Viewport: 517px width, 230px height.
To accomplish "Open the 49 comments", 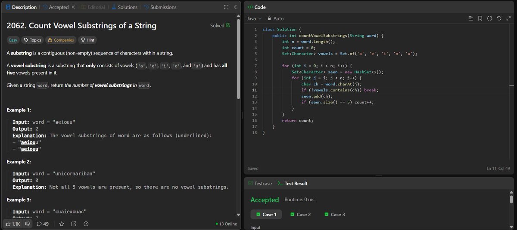I will (x=43, y=224).
